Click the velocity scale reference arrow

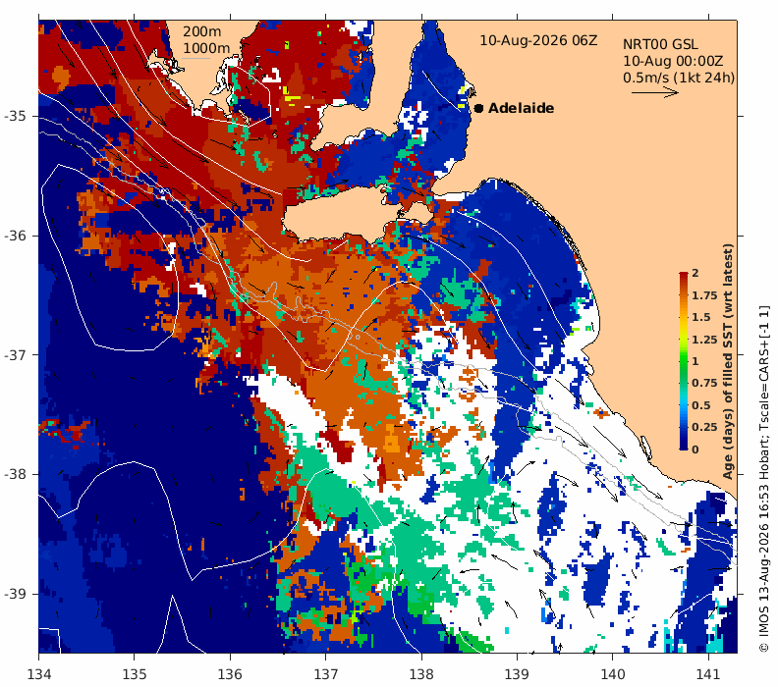[x=655, y=92]
